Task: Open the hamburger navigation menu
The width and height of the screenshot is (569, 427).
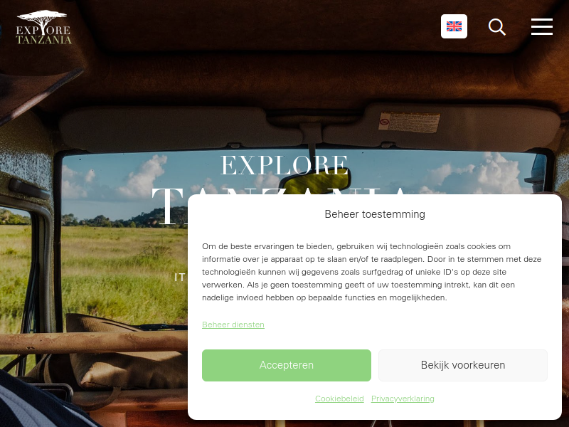Action: [x=542, y=27]
